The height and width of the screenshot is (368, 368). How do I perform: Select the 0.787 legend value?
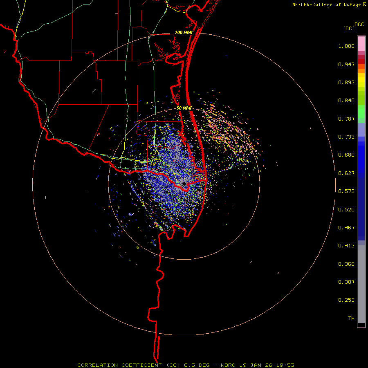coord(346,119)
